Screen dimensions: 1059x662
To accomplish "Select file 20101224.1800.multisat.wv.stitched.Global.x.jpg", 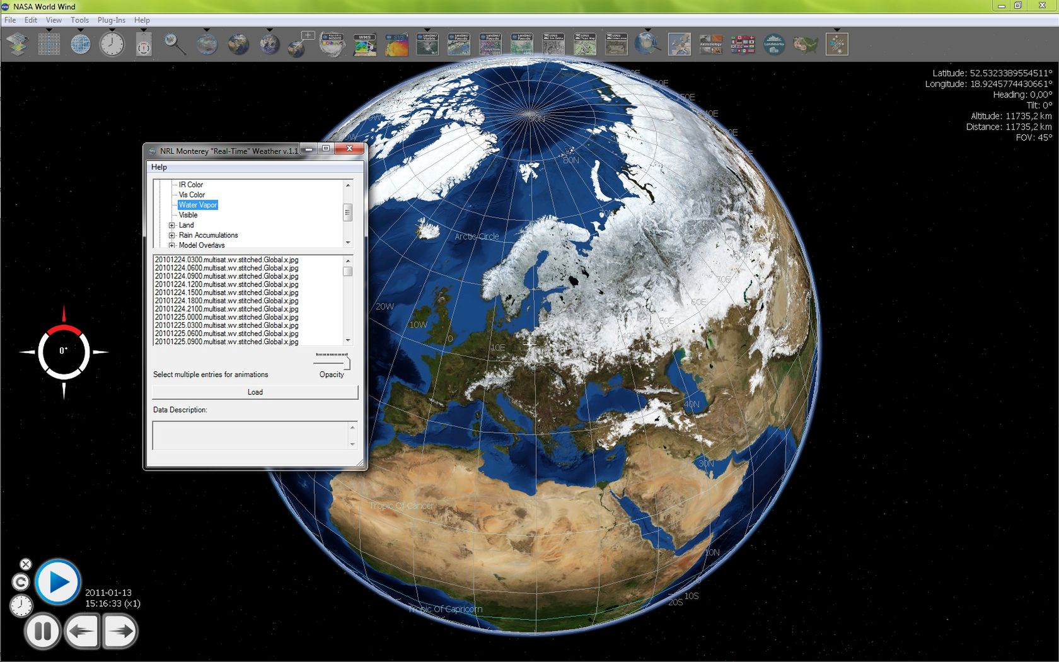I will point(226,301).
